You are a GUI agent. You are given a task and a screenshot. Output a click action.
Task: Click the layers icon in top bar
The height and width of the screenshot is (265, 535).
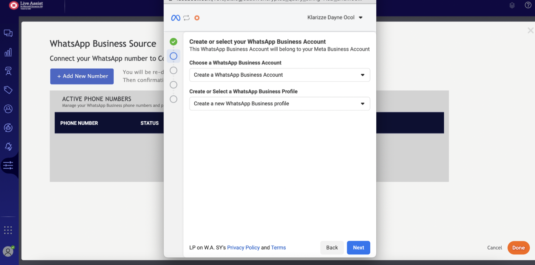tap(512, 5)
